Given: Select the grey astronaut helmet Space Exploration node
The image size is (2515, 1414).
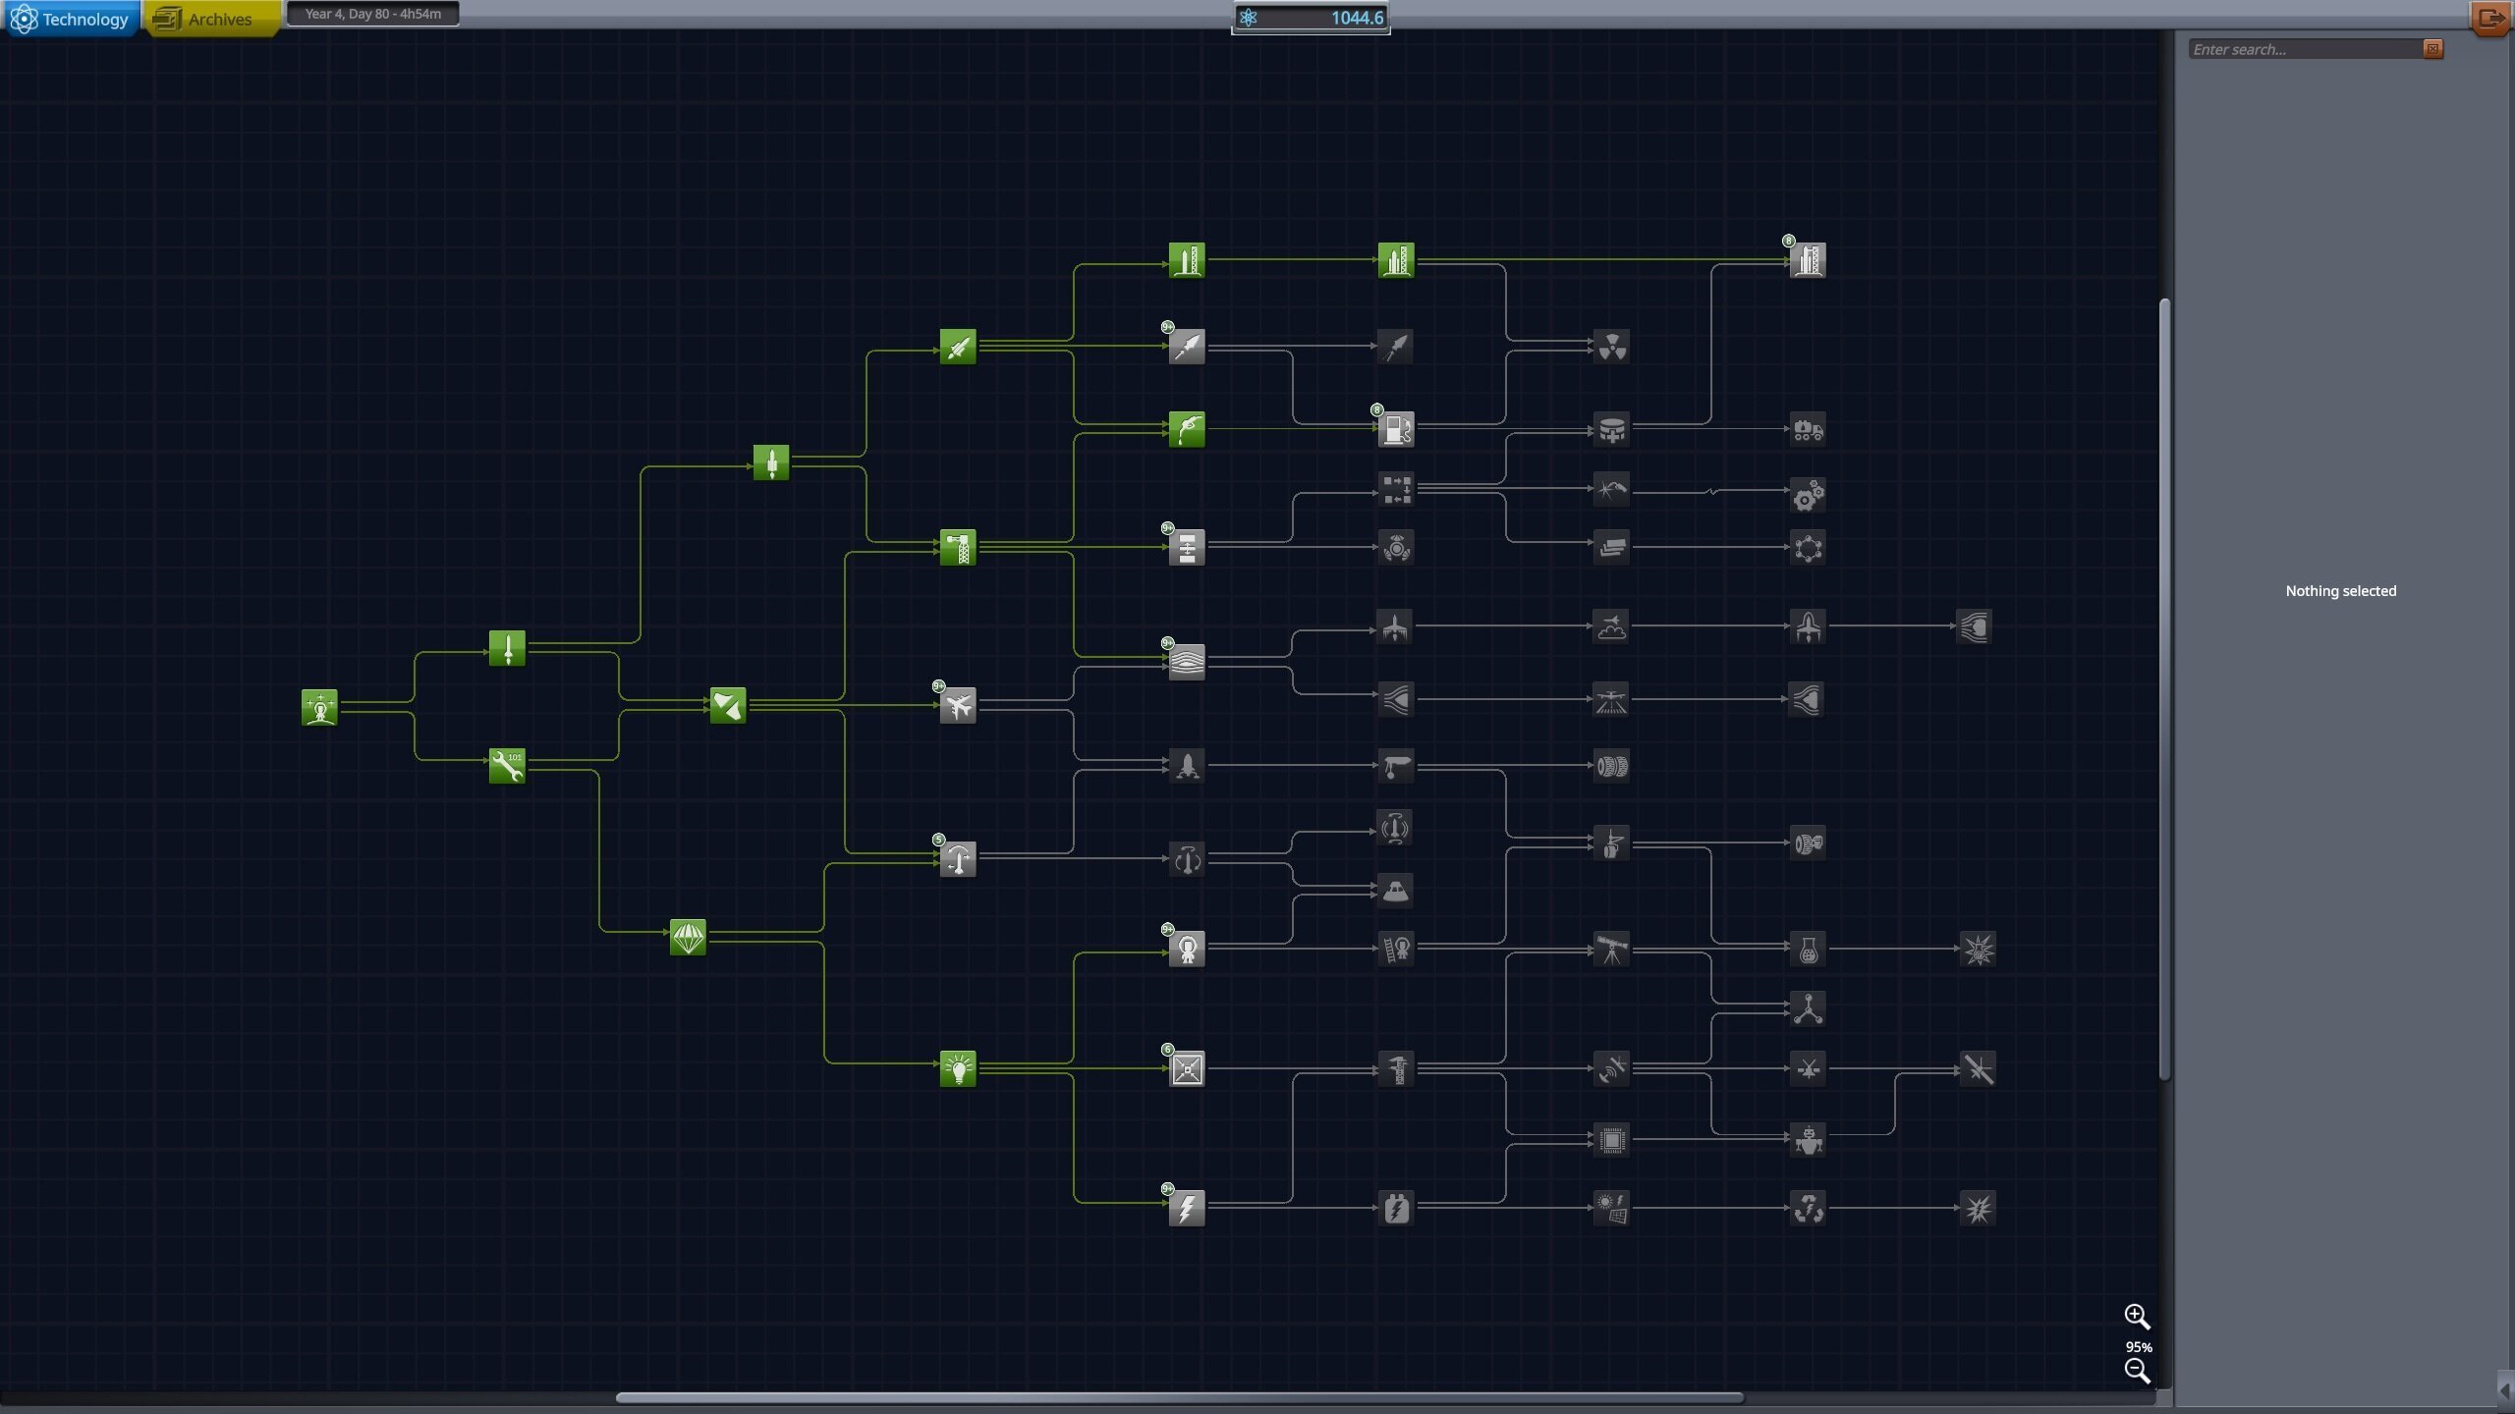Looking at the screenshot, I should [1187, 949].
